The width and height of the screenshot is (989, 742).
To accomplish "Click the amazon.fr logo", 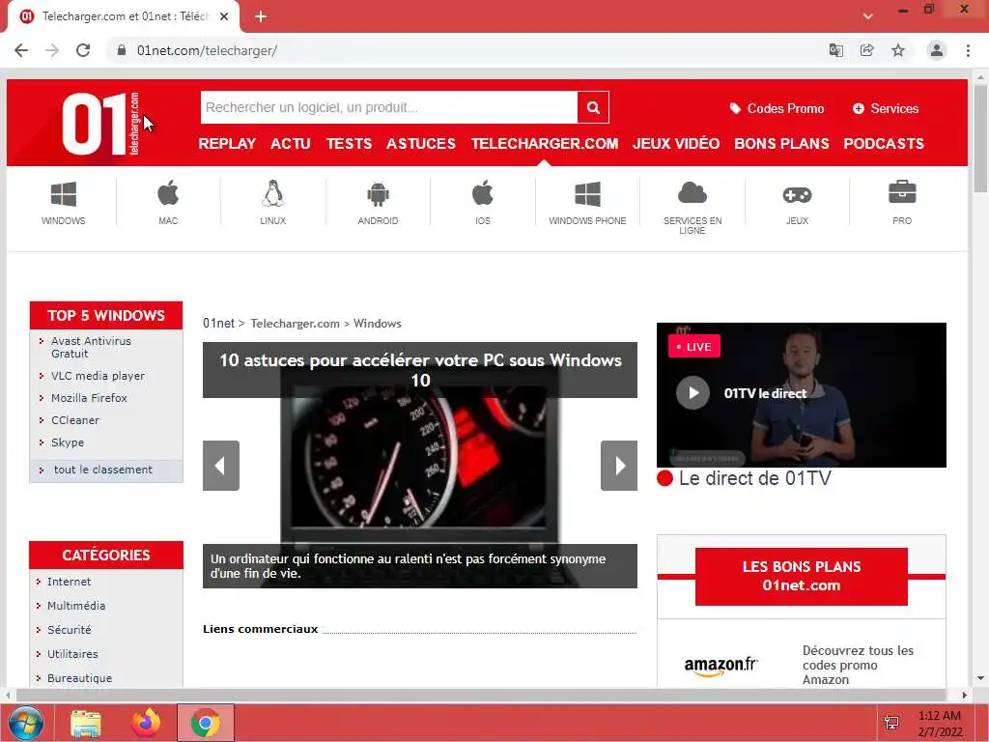I will (721, 665).
